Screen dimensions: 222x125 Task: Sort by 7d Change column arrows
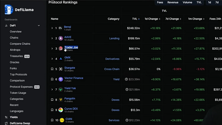(x=180, y=19)
